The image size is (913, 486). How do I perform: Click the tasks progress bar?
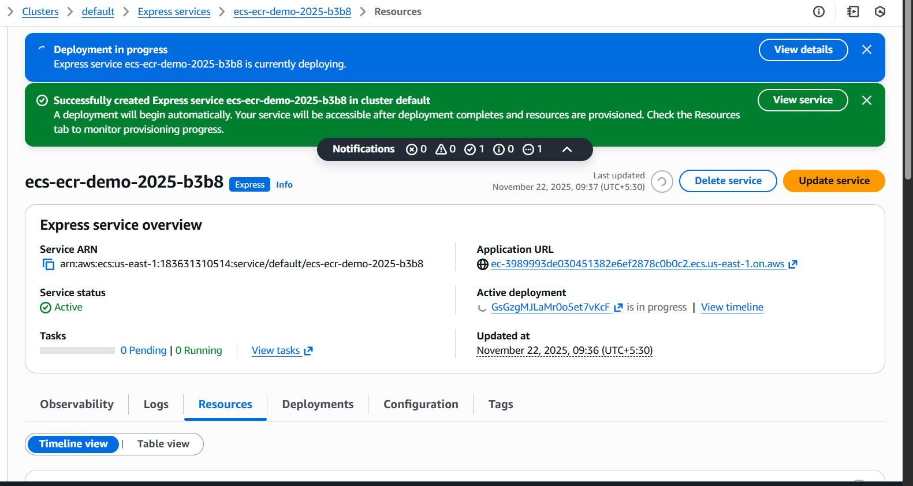pyautogui.click(x=77, y=350)
